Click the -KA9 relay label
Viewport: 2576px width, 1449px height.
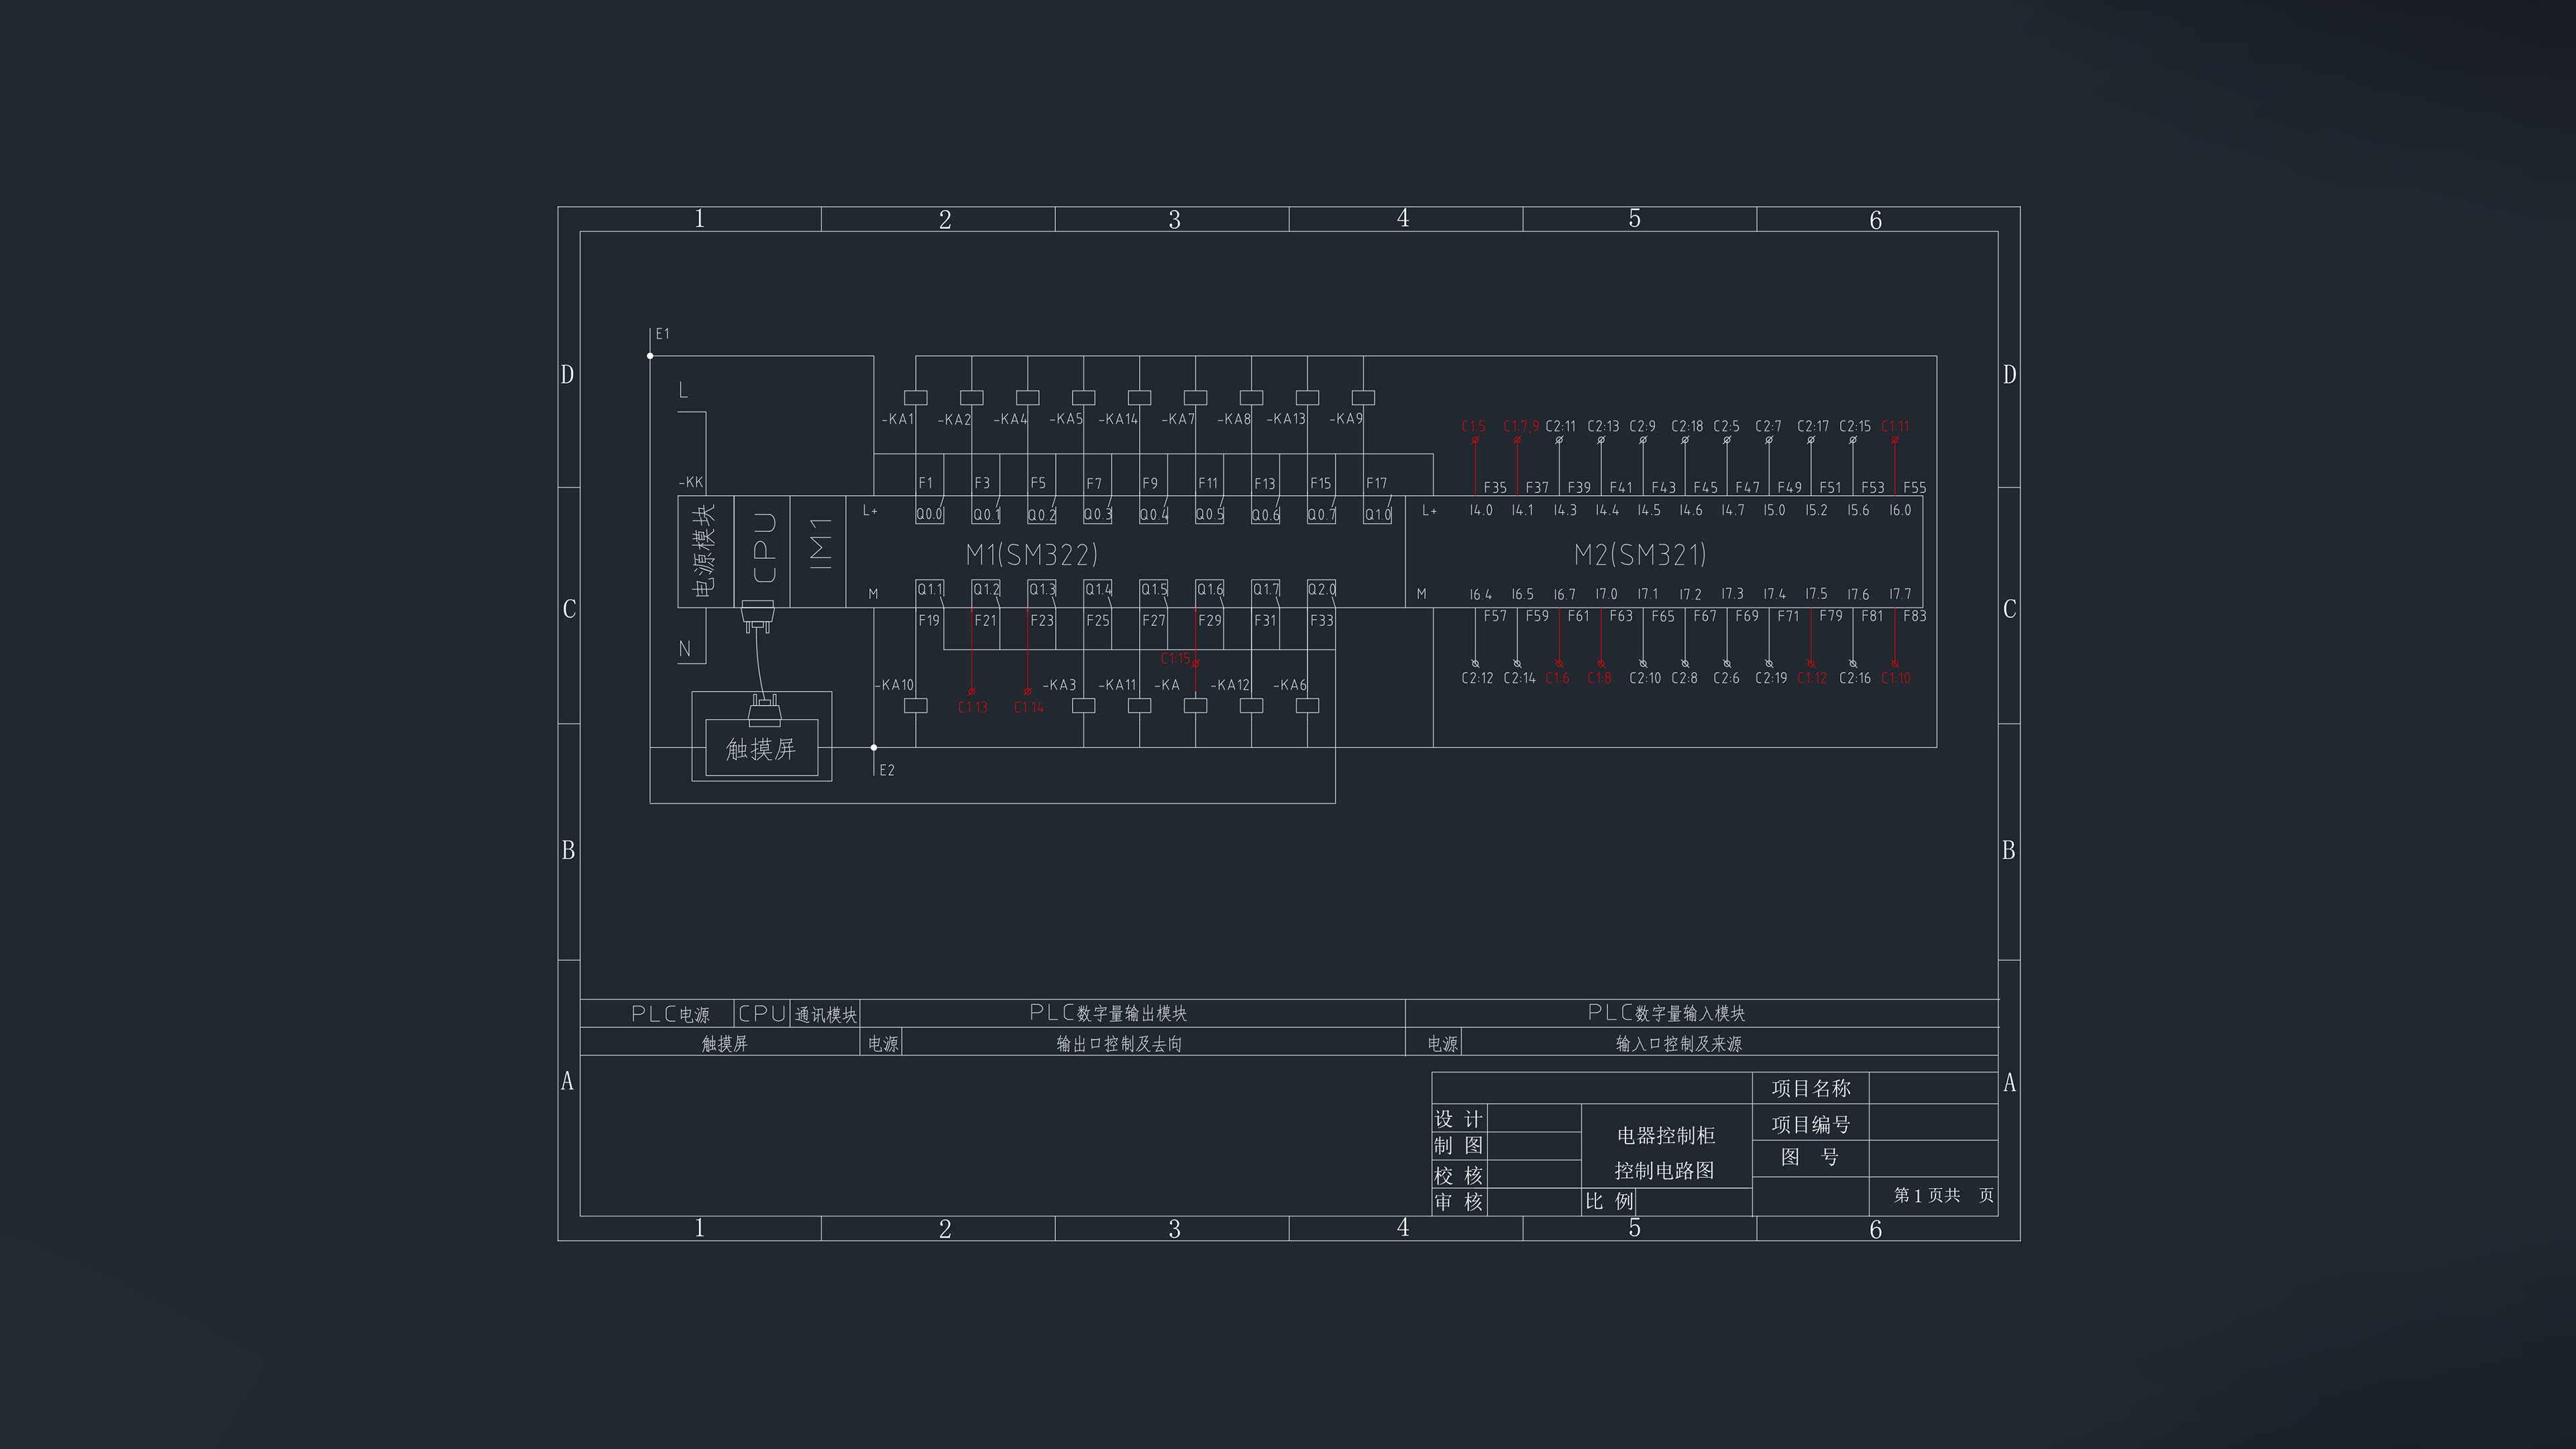[x=1346, y=419]
